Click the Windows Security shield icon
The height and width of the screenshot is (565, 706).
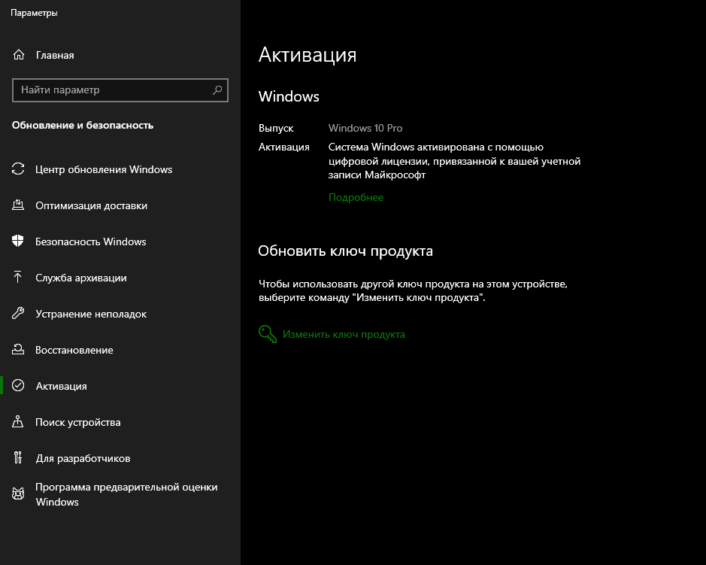click(x=18, y=241)
